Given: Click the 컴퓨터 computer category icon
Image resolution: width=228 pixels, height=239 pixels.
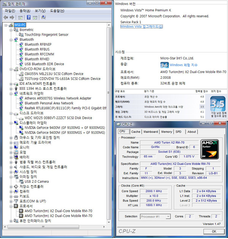Looking at the screenshot, I should tap(16, 192).
